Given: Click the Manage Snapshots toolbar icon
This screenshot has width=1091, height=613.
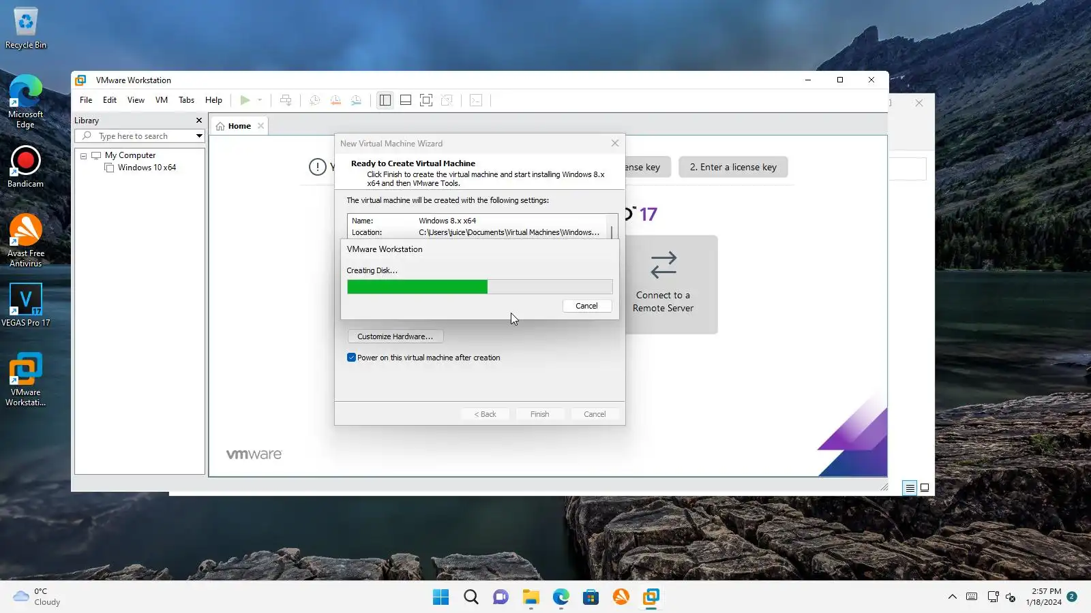Looking at the screenshot, I should tap(356, 100).
